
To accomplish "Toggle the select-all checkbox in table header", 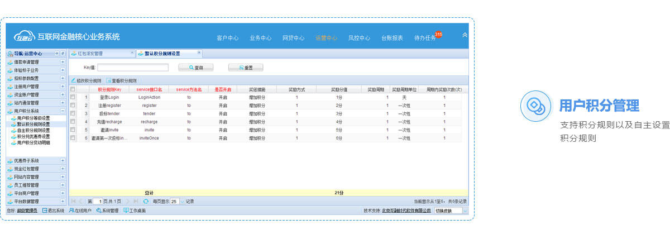I will point(73,89).
